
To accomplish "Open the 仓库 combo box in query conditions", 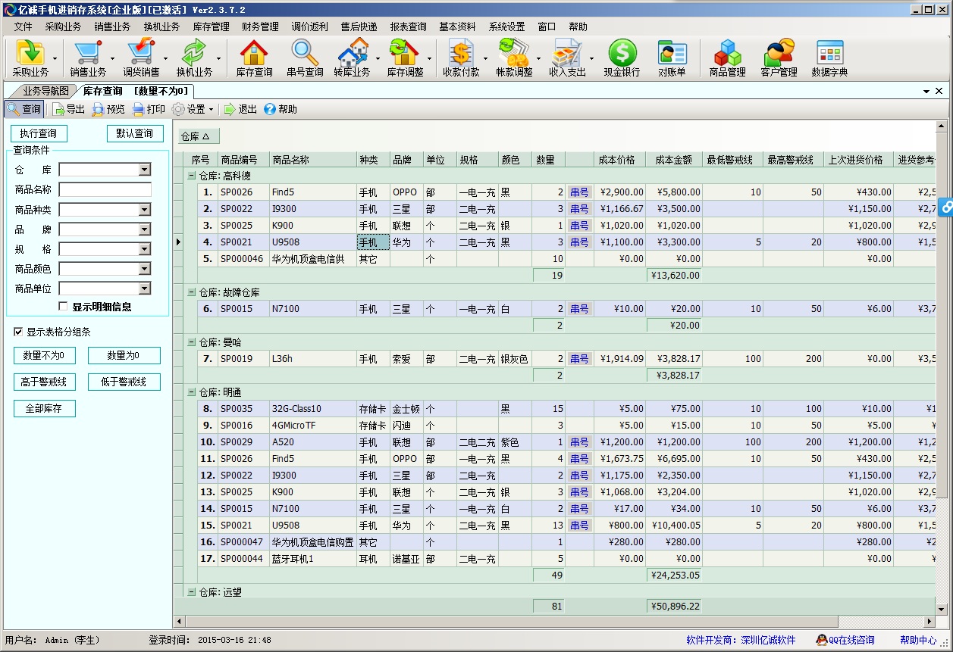I will 105,170.
